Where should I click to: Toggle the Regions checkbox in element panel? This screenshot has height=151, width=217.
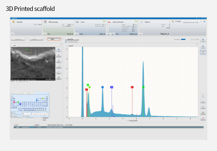(12, 116)
